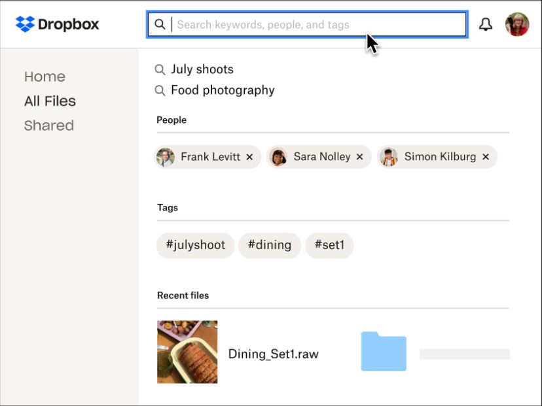Screen dimensions: 542x406
Task: Open the Shared section
Action: [x=49, y=125]
